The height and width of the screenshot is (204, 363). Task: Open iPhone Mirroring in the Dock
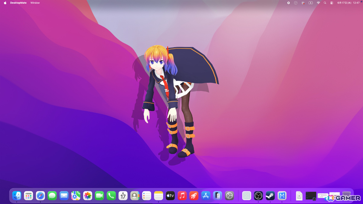217,196
